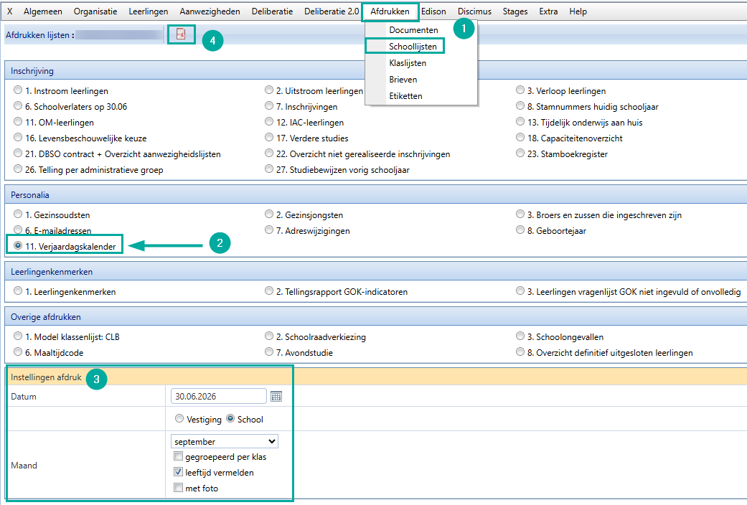Pick Etiketten in the dropdown menu
The width and height of the screenshot is (747, 505).
405,95
